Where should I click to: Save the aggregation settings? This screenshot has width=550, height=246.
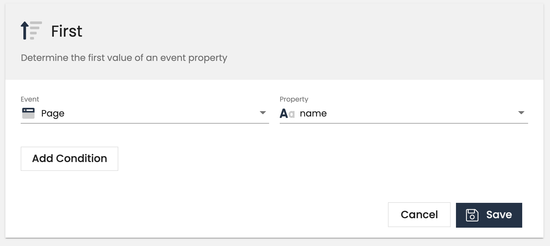click(489, 215)
